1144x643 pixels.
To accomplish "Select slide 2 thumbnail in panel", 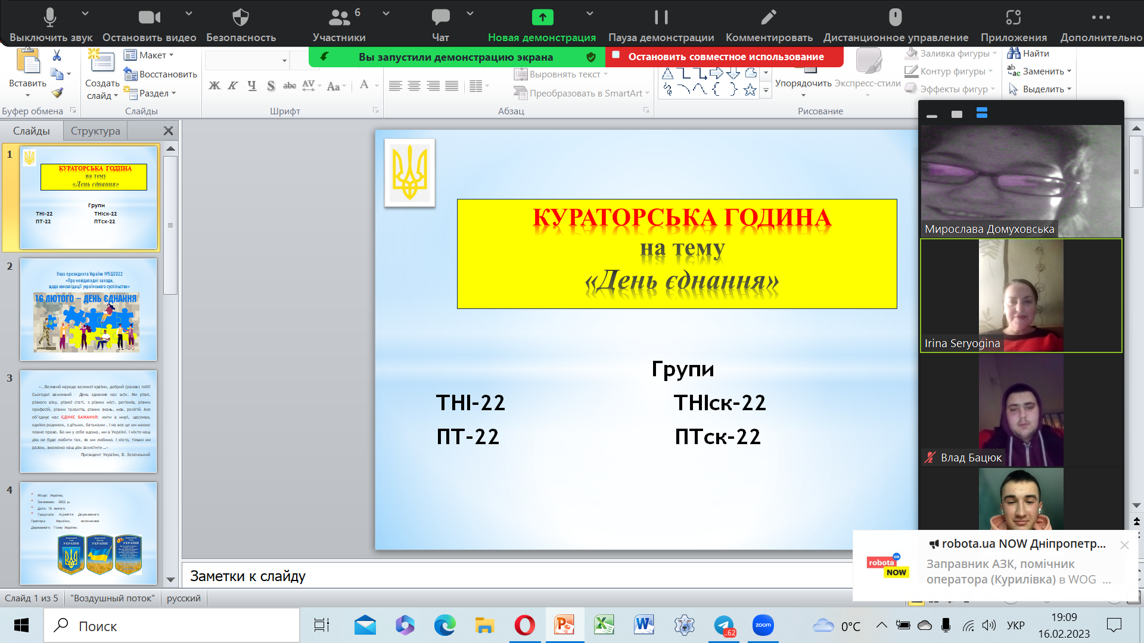I will (88, 309).
